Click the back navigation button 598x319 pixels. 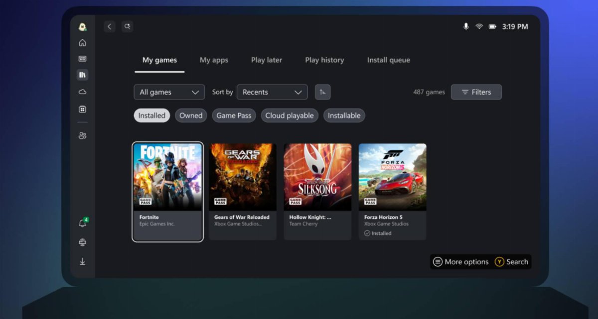point(109,26)
